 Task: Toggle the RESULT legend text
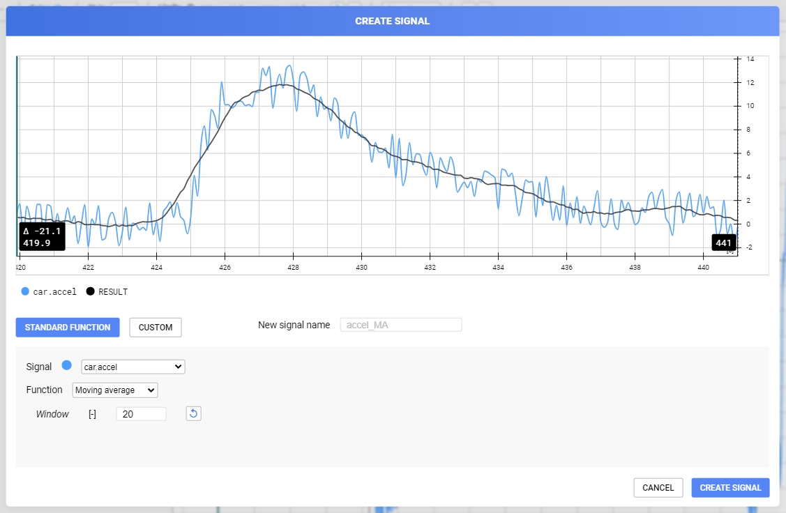point(113,292)
